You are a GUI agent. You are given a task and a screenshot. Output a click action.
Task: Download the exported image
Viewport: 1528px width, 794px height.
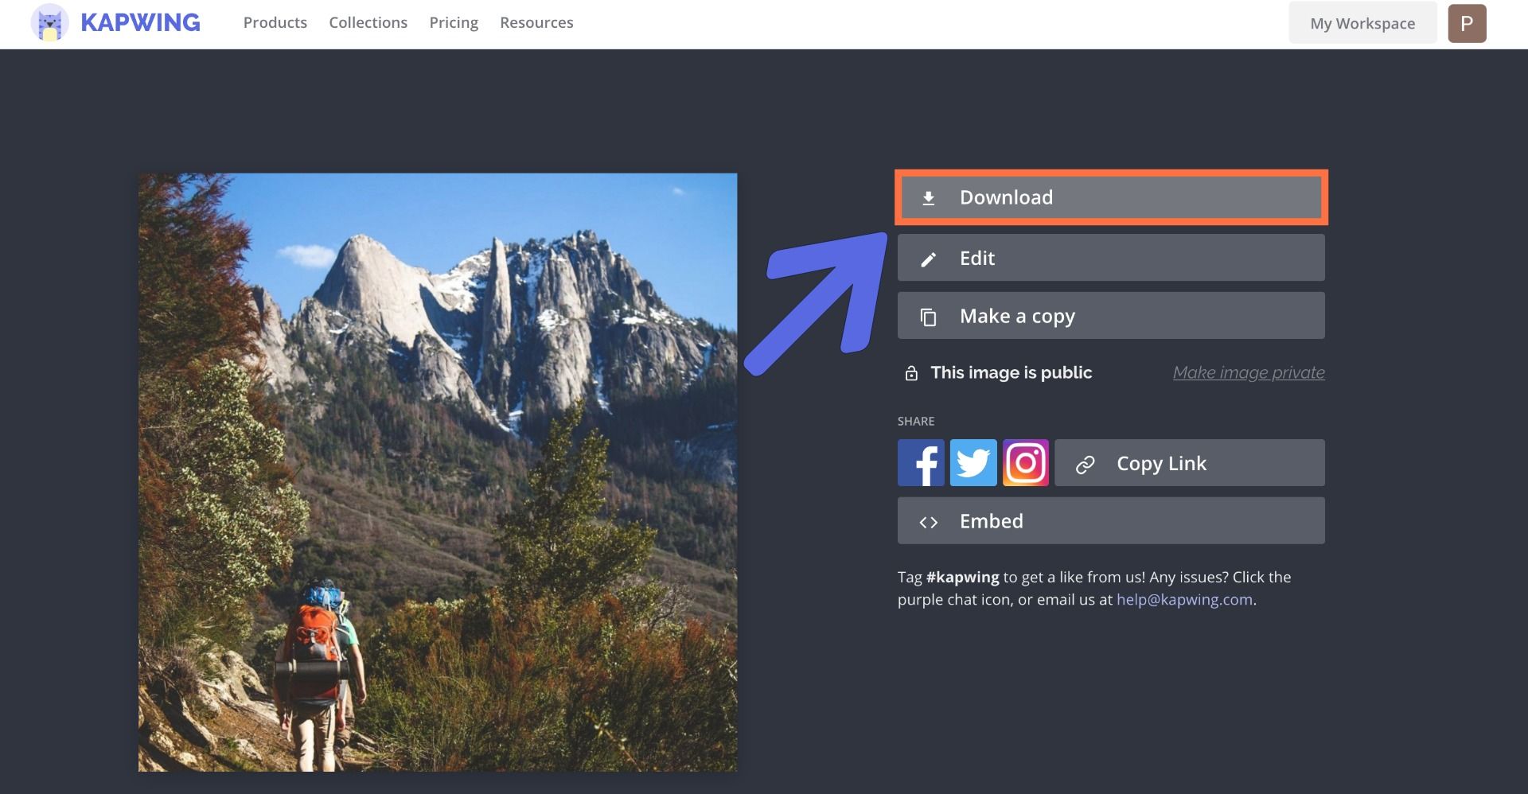pyautogui.click(x=1111, y=197)
